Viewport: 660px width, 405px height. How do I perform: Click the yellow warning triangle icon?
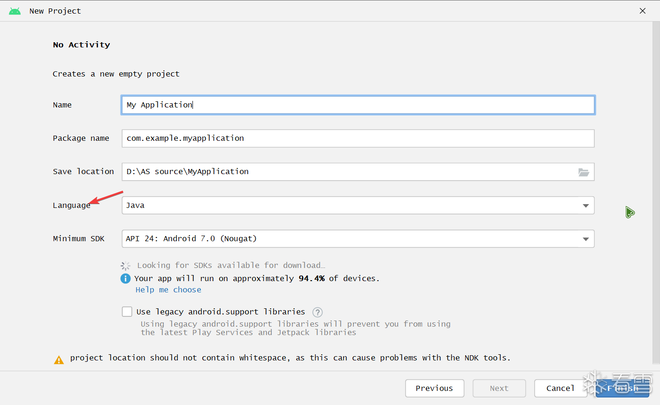(59, 360)
